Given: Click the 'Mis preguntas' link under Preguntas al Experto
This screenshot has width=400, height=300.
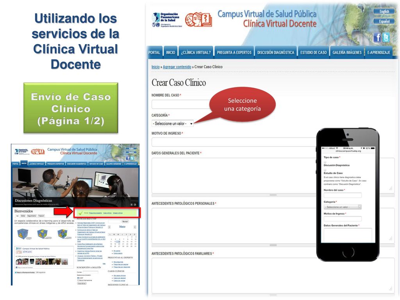Looking at the screenshot, I should [118, 262].
